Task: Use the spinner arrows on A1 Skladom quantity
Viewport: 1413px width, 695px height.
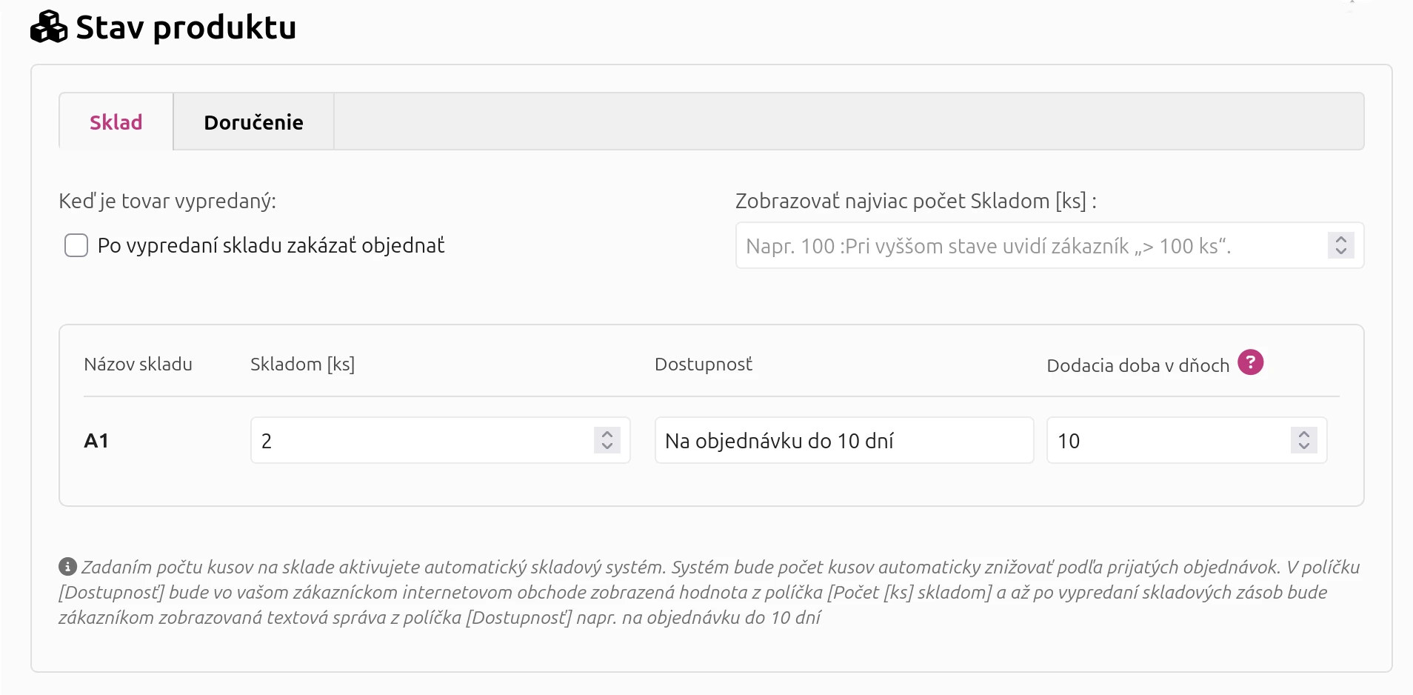Action: coord(607,440)
